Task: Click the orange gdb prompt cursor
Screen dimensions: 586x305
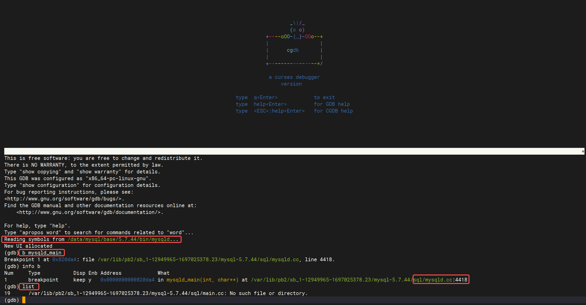Action: 24,300
